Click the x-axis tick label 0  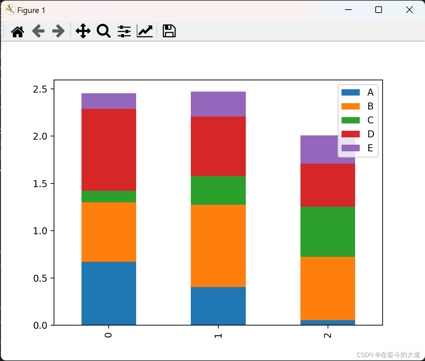pos(109,335)
